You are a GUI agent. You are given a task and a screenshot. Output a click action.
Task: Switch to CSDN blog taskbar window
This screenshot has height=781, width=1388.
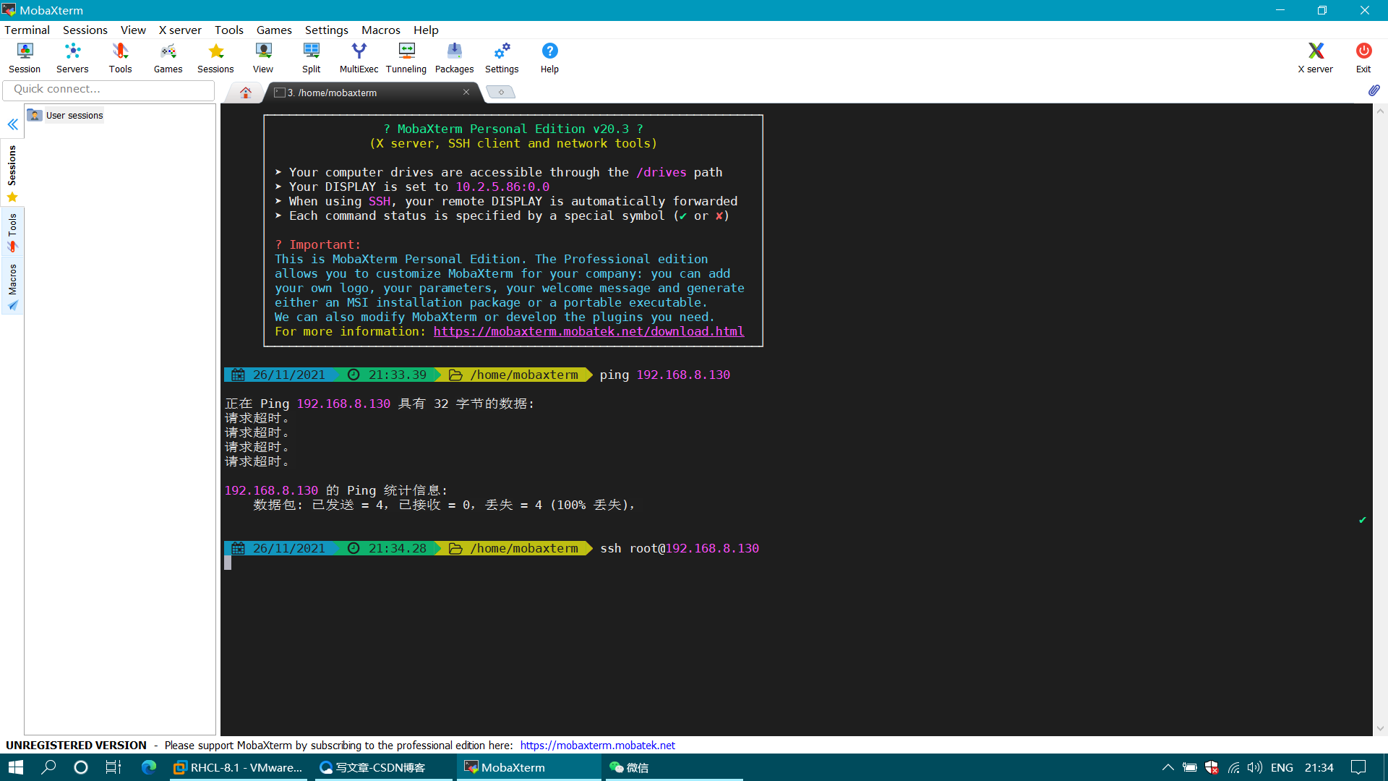tap(383, 767)
